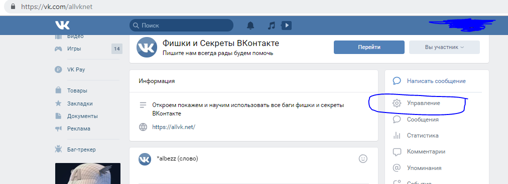The width and height of the screenshot is (508, 184).
Task: Open Товары in the left menu
Action: [x=77, y=90]
